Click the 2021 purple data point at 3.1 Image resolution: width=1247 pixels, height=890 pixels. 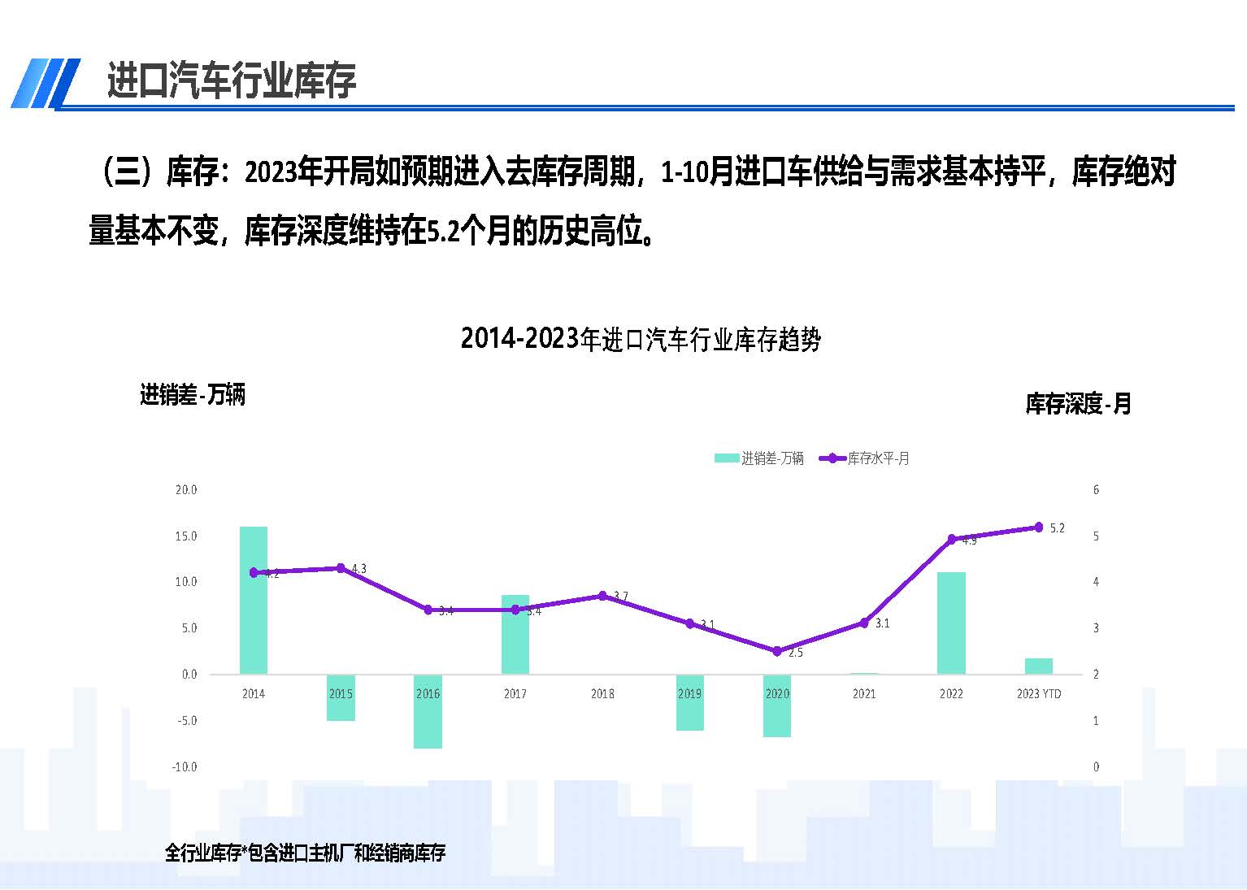tap(864, 623)
